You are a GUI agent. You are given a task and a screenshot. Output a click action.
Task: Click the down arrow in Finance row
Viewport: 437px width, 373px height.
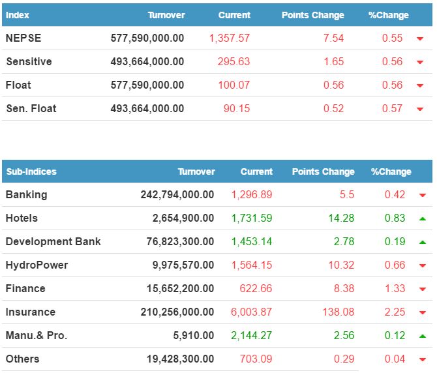click(x=422, y=289)
